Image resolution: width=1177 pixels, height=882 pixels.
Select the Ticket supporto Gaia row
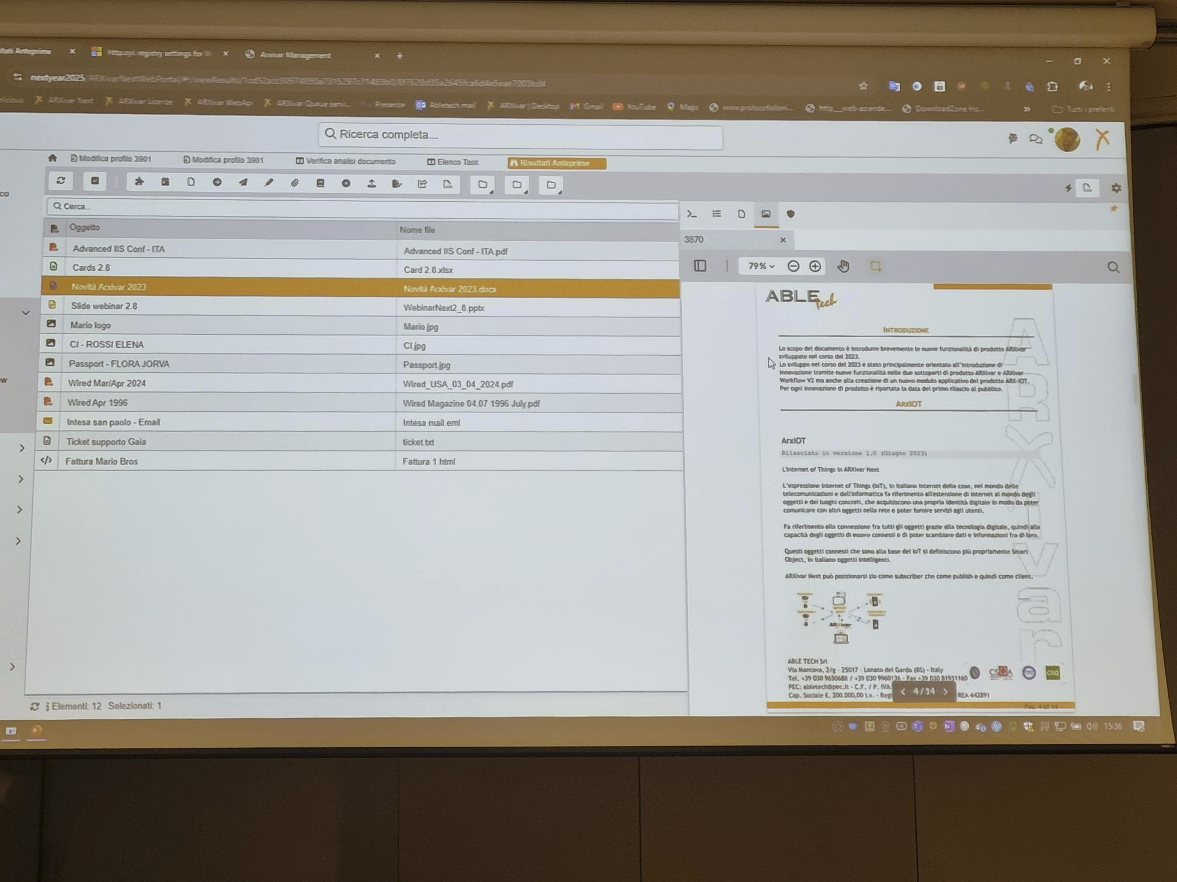(x=360, y=442)
